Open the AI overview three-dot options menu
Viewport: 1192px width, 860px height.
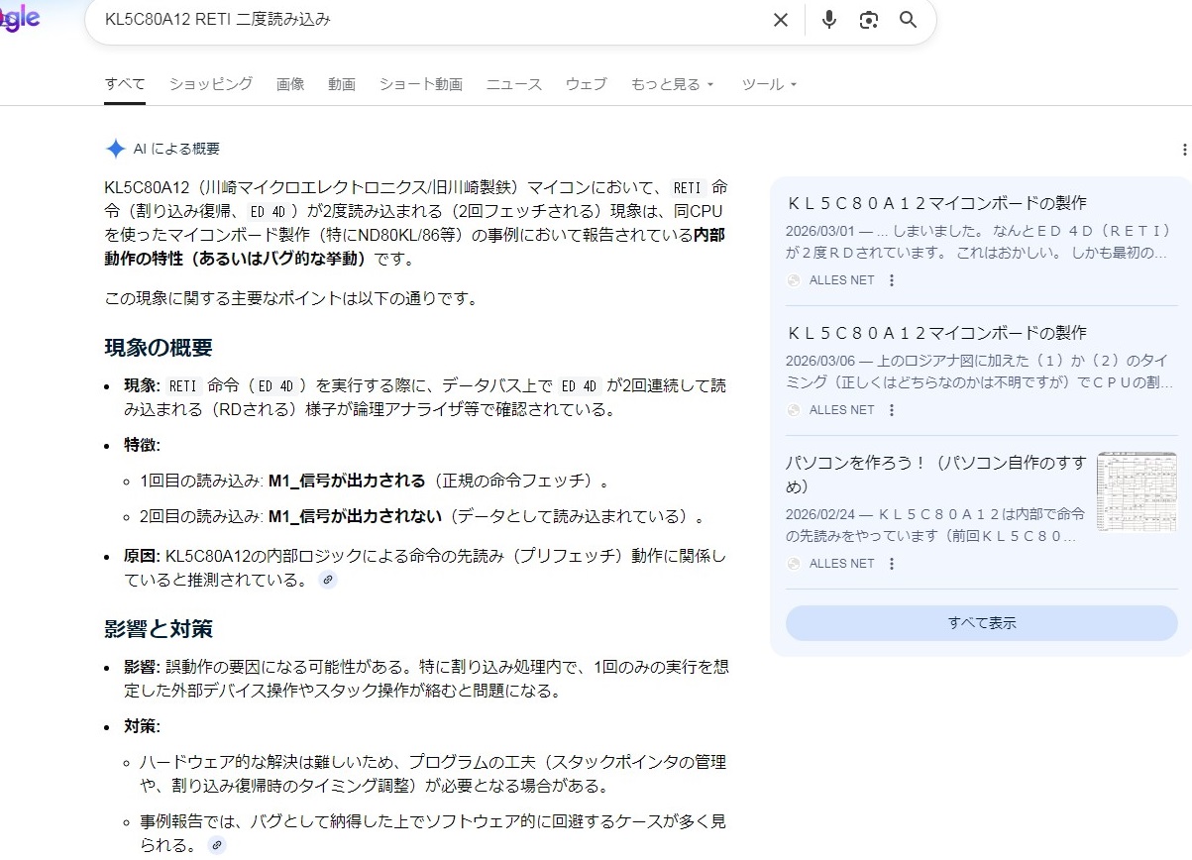point(1184,150)
